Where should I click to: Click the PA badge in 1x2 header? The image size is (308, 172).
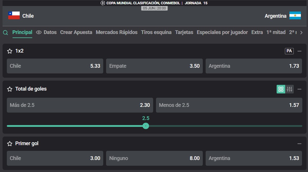pos(289,51)
